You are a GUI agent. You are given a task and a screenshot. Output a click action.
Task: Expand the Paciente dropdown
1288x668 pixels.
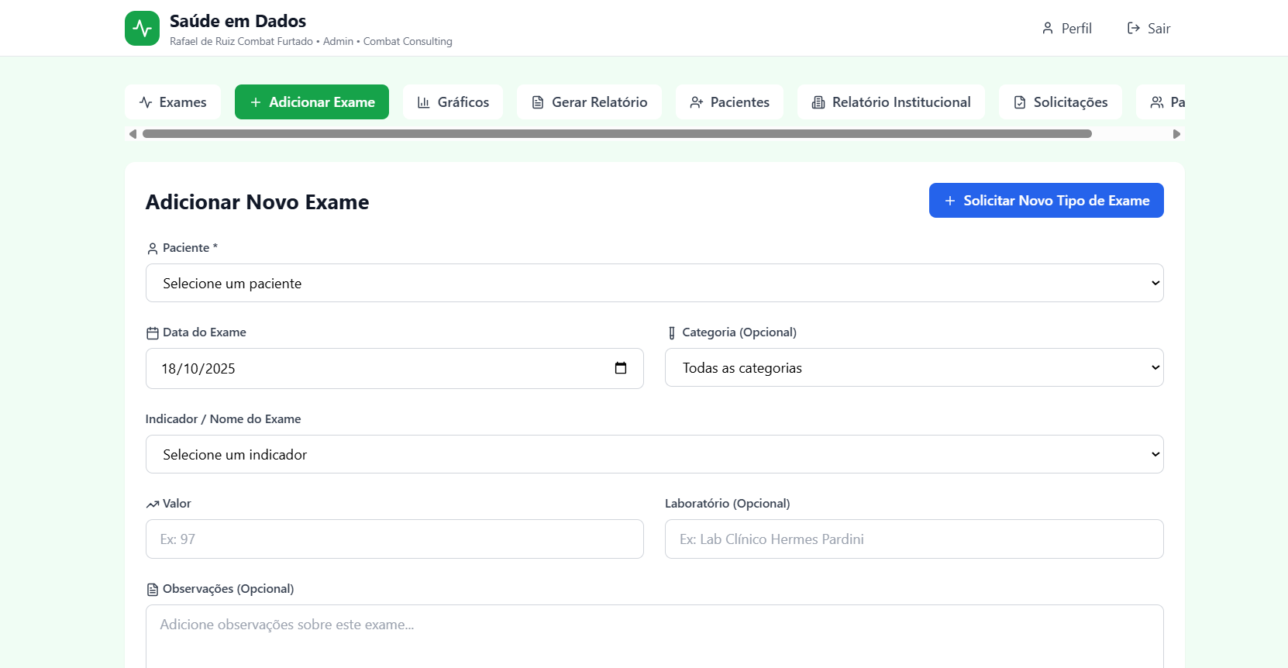coord(654,283)
